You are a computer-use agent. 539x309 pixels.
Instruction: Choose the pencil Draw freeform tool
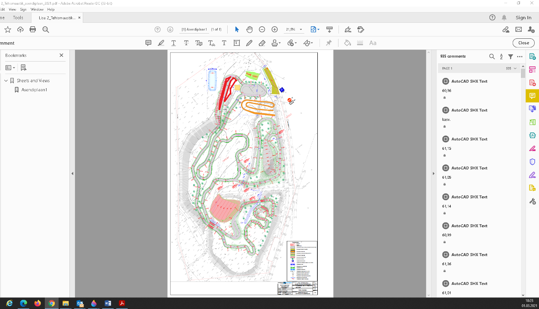point(249,43)
